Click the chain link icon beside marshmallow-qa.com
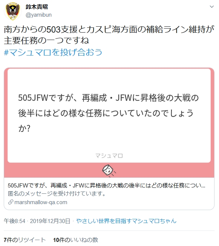 point(11,202)
